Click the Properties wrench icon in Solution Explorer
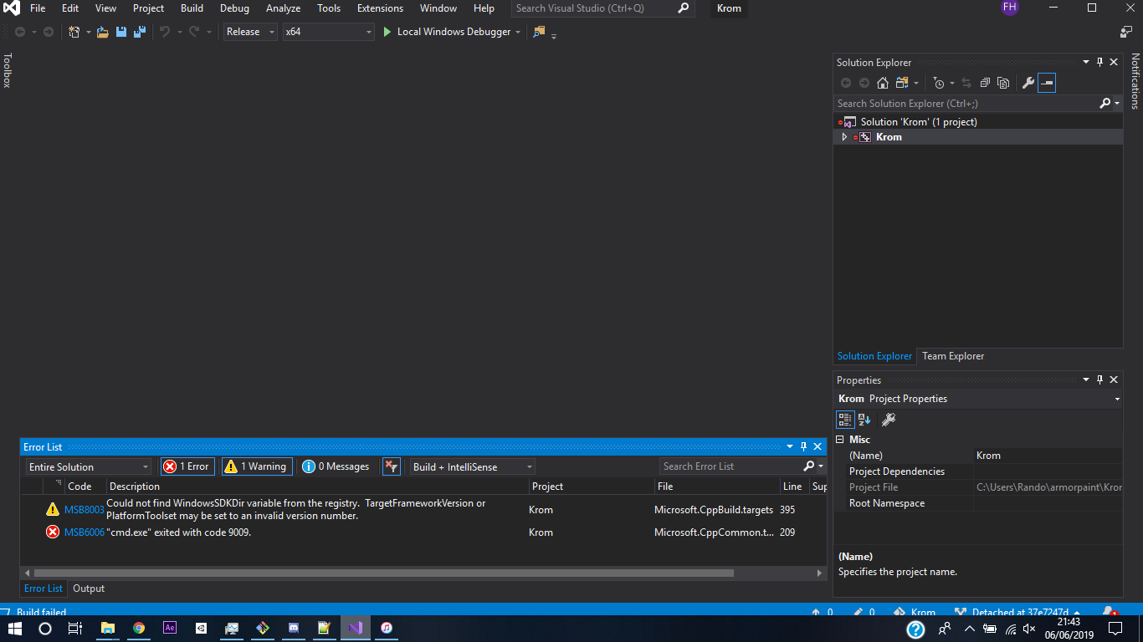 tap(1027, 83)
